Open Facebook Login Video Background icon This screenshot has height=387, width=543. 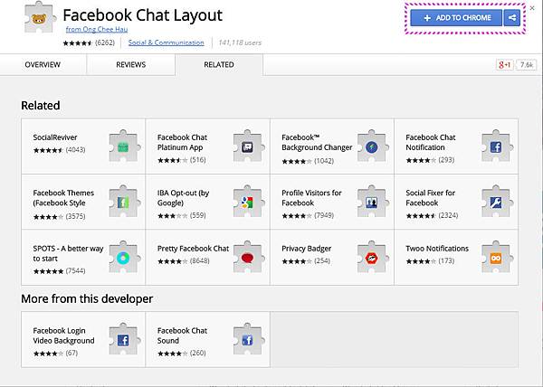pos(124,339)
